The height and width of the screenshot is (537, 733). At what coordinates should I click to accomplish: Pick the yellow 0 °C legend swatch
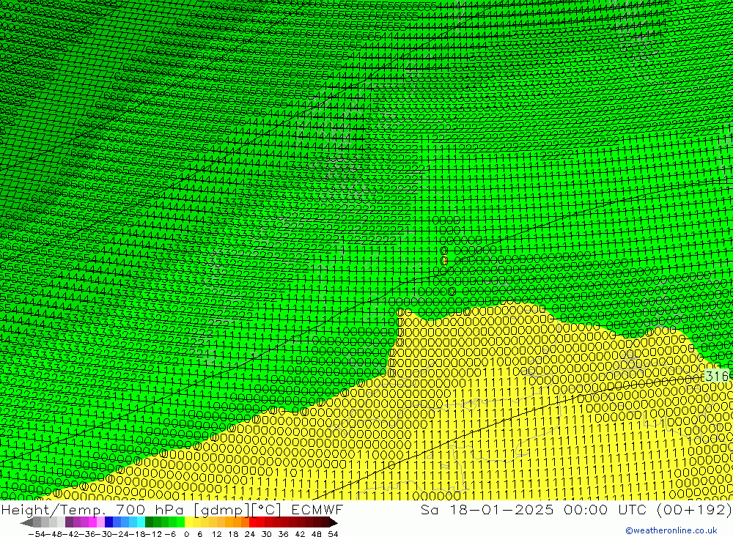(x=189, y=522)
